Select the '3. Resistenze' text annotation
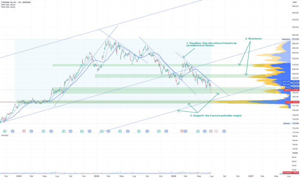This screenshot has width=302, height=178. (253, 39)
